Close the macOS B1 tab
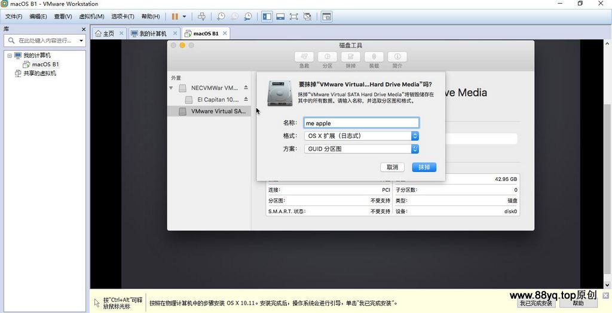Viewport: 612px width, 313px height. tap(225, 33)
